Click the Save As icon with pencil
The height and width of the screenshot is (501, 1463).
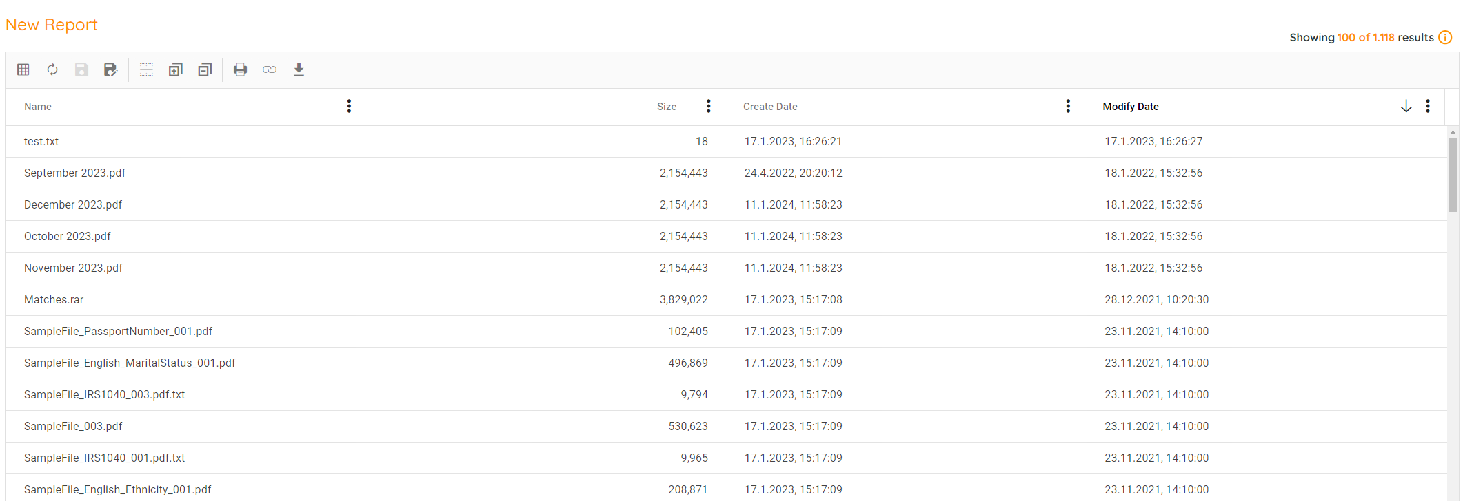[110, 70]
